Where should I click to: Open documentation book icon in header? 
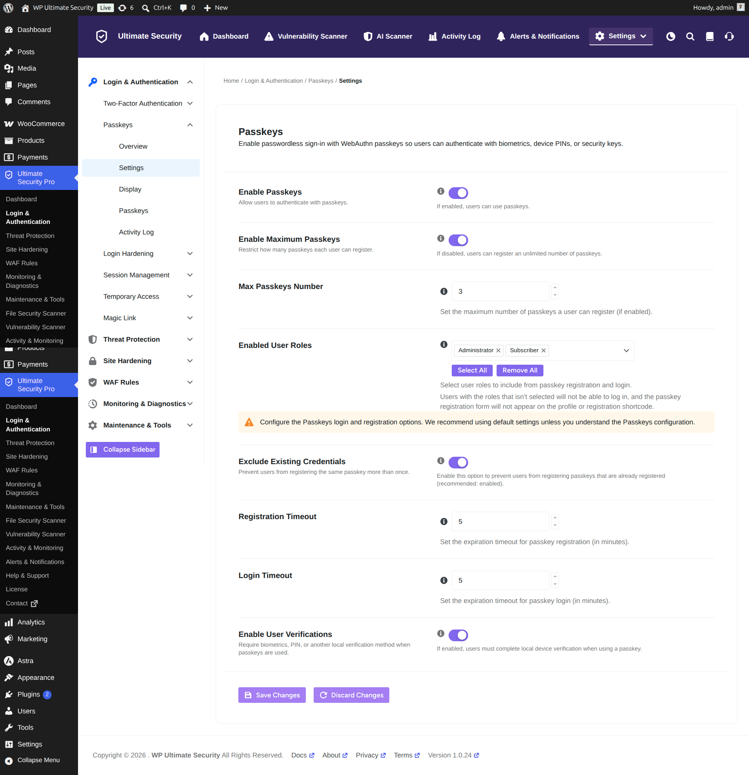(x=710, y=36)
